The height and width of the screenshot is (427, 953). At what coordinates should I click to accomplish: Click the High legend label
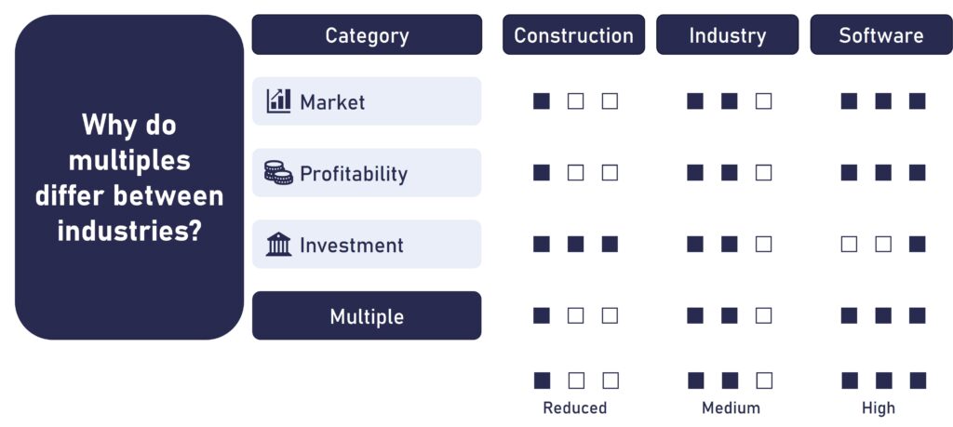coord(879,408)
